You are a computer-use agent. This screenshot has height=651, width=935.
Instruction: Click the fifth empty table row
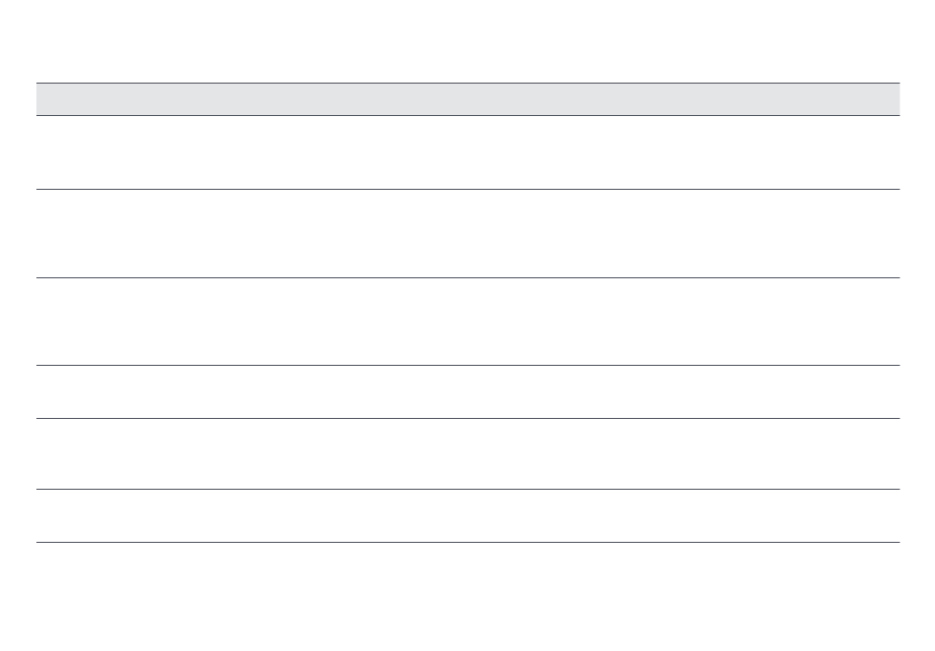point(467,454)
